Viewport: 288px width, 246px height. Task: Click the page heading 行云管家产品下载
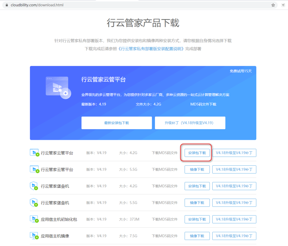click(x=143, y=23)
